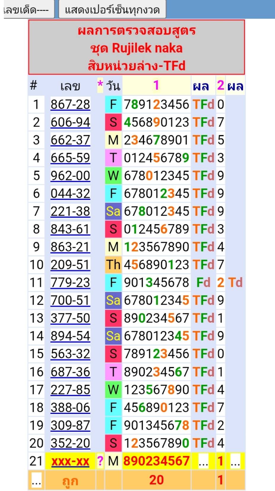The image size is (275, 491).
Task: Click the purple column 2 header
Action: coord(220,86)
